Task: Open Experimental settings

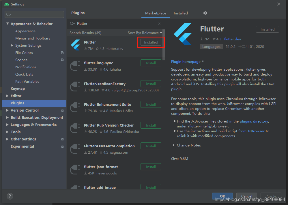Action: (22, 146)
